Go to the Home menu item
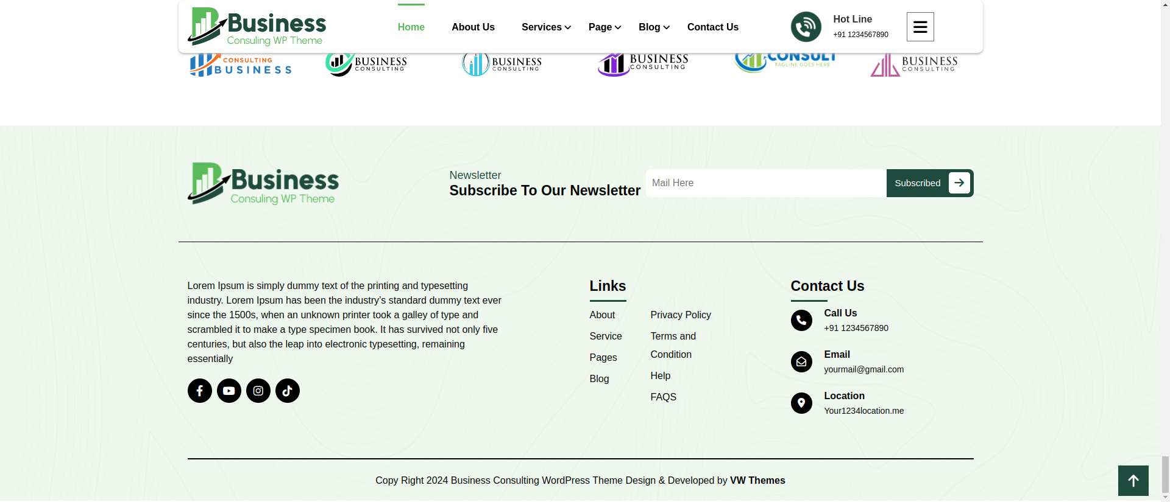The height and width of the screenshot is (502, 1170). point(411,27)
